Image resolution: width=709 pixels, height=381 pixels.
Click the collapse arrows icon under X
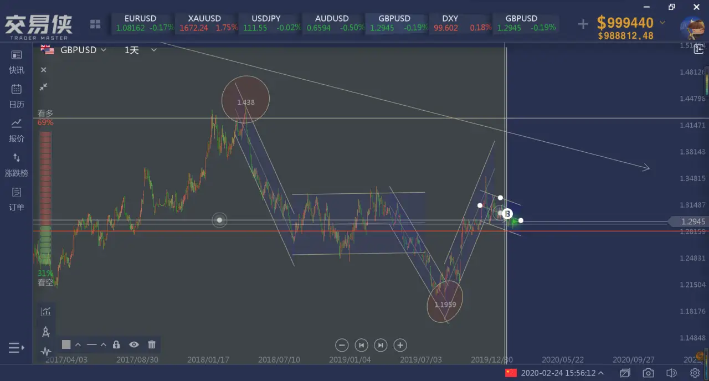43,87
